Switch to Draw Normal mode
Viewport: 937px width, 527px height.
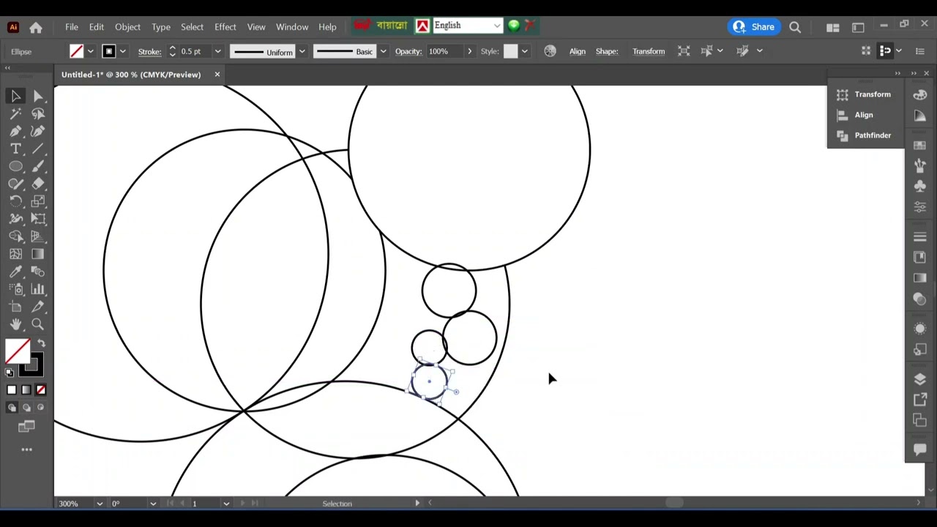click(x=12, y=408)
